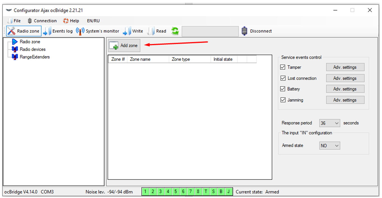Viewport: 382px width, 198px height.
Task: Open the Help menu
Action: point(71,21)
